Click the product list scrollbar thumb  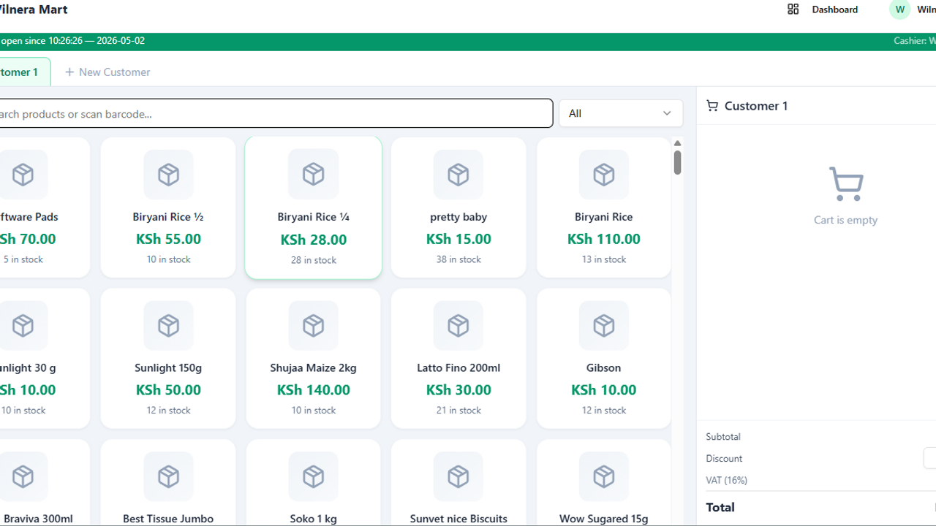coord(677,162)
